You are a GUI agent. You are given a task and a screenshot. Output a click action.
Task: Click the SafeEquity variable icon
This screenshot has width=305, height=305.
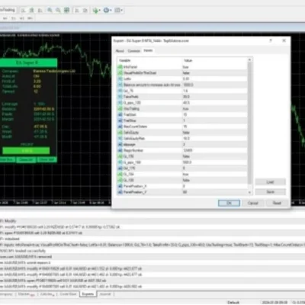point(120,133)
